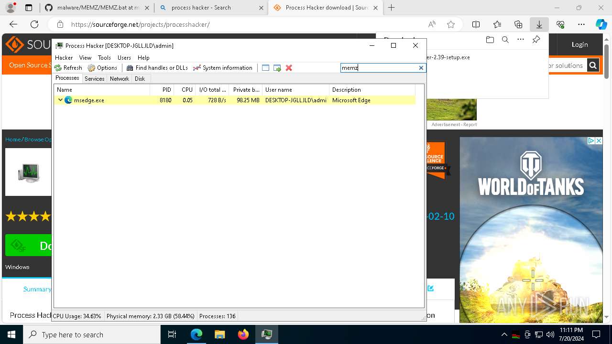Open the View menu

click(85, 57)
